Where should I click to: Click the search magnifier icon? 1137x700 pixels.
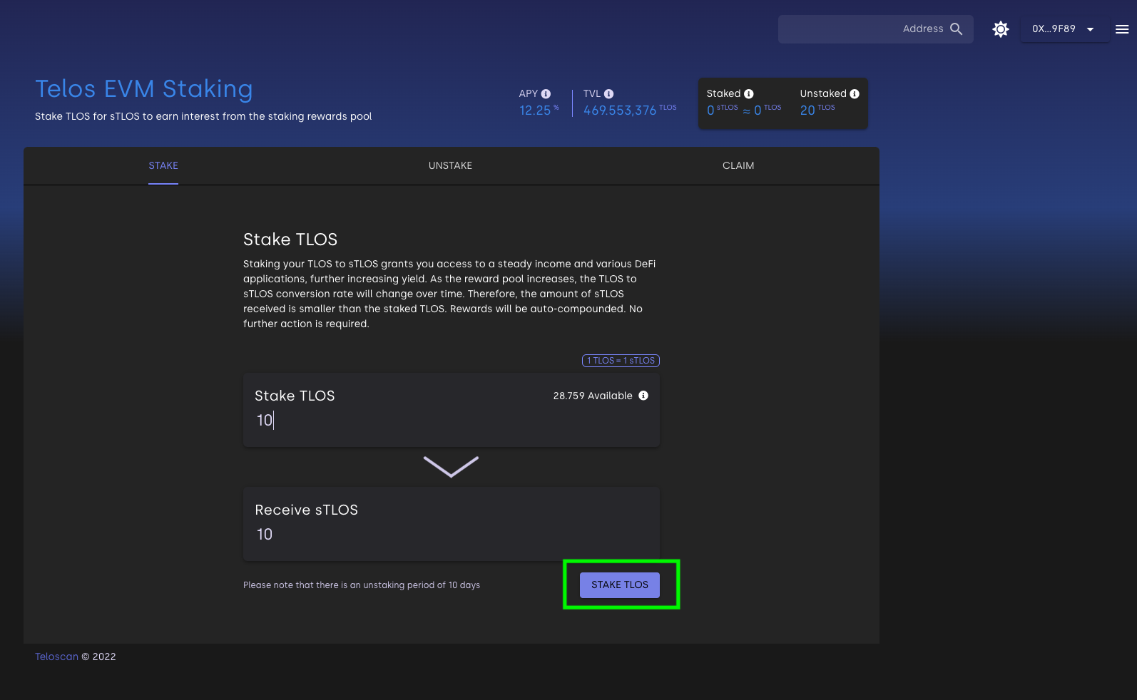pyautogui.click(x=956, y=29)
